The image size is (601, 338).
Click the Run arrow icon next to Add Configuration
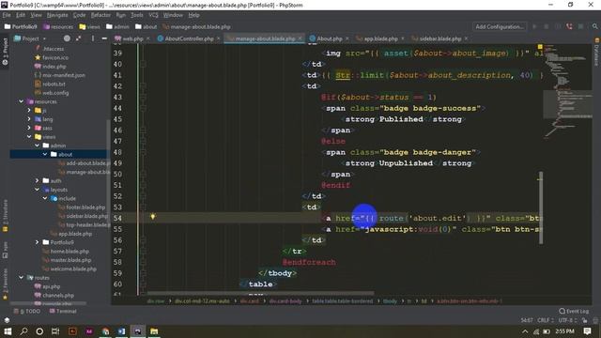pyautogui.click(x=534, y=26)
